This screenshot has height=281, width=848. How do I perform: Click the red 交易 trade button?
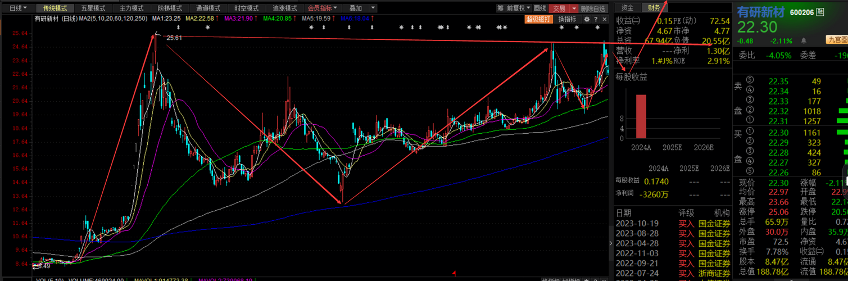559,8
